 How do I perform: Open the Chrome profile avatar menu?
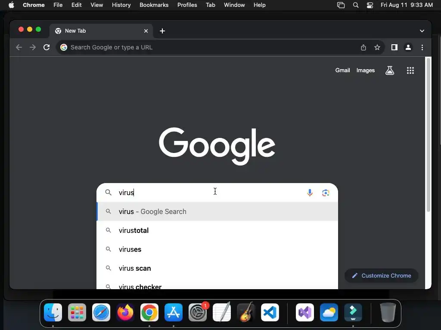[408, 47]
